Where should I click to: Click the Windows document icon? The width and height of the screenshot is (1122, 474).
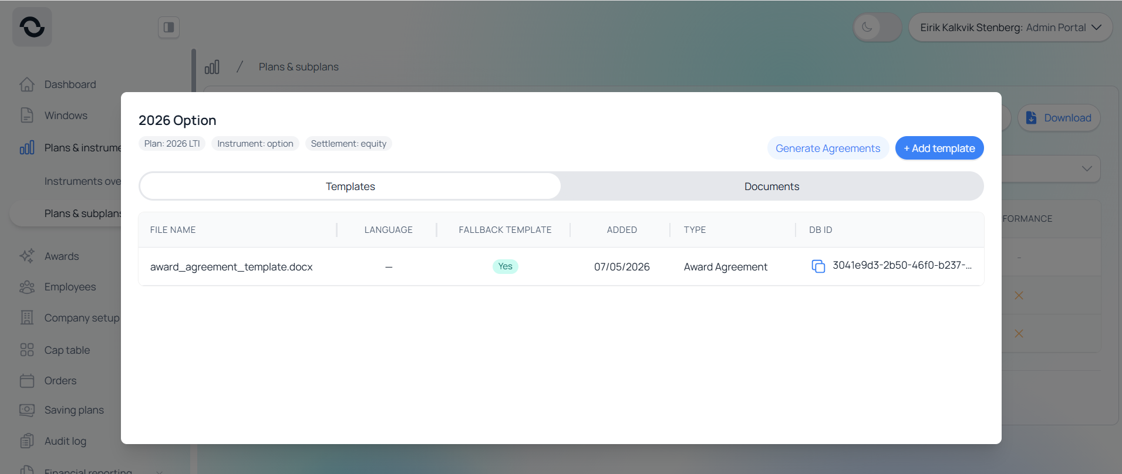pos(27,115)
